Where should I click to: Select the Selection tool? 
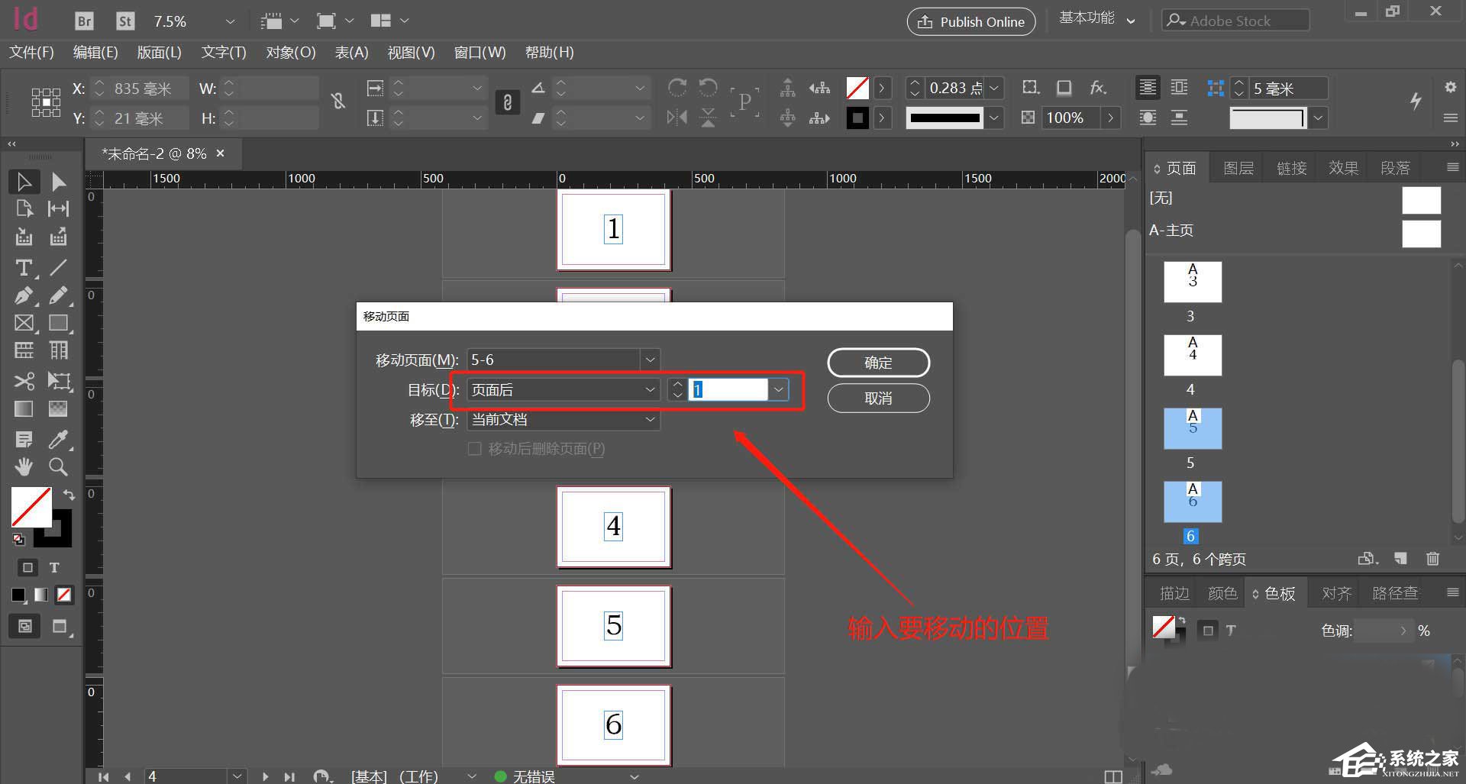24,182
